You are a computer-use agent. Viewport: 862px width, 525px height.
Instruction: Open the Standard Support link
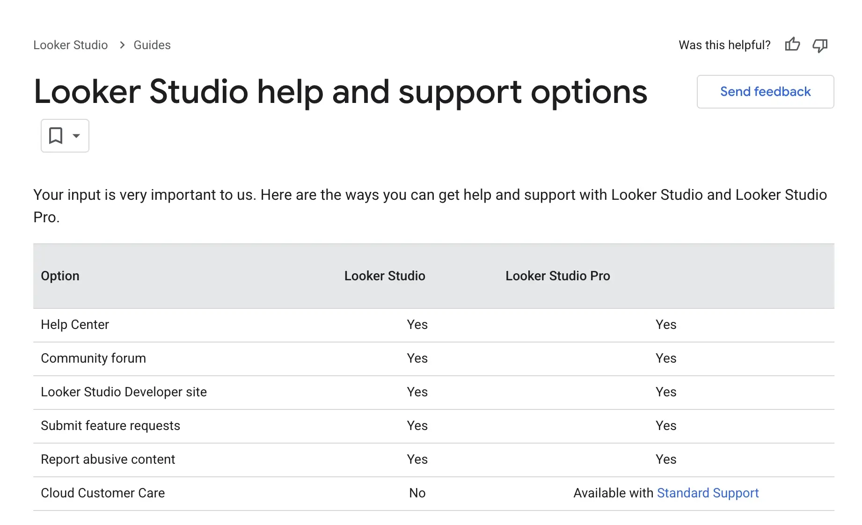pos(708,493)
